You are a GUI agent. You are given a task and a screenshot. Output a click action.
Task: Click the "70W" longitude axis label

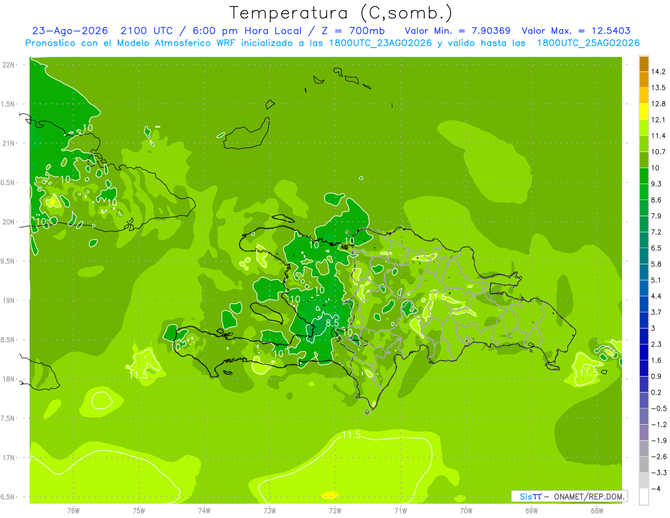[x=466, y=510]
